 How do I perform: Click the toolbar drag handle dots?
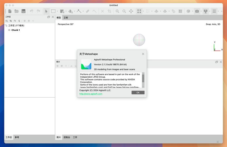[x=6, y=11]
